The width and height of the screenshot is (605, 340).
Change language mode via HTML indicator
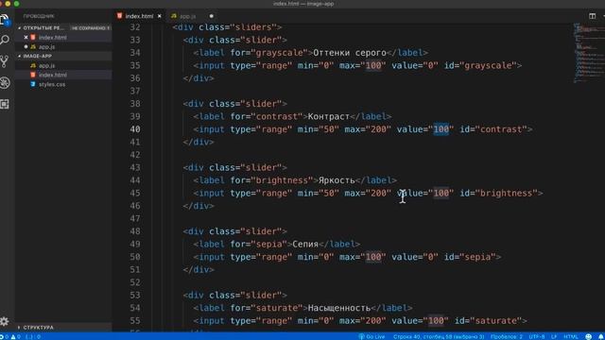(x=571, y=336)
